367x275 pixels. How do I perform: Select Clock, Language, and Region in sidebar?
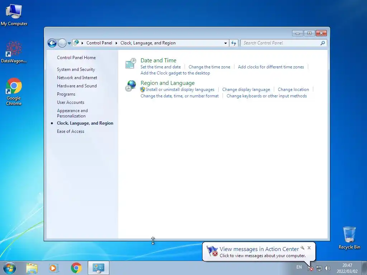85,123
